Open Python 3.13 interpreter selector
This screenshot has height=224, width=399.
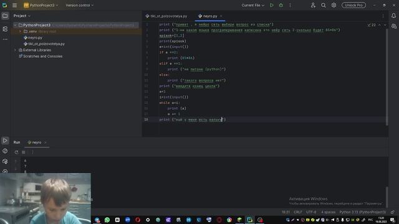pyautogui.click(x=363, y=212)
